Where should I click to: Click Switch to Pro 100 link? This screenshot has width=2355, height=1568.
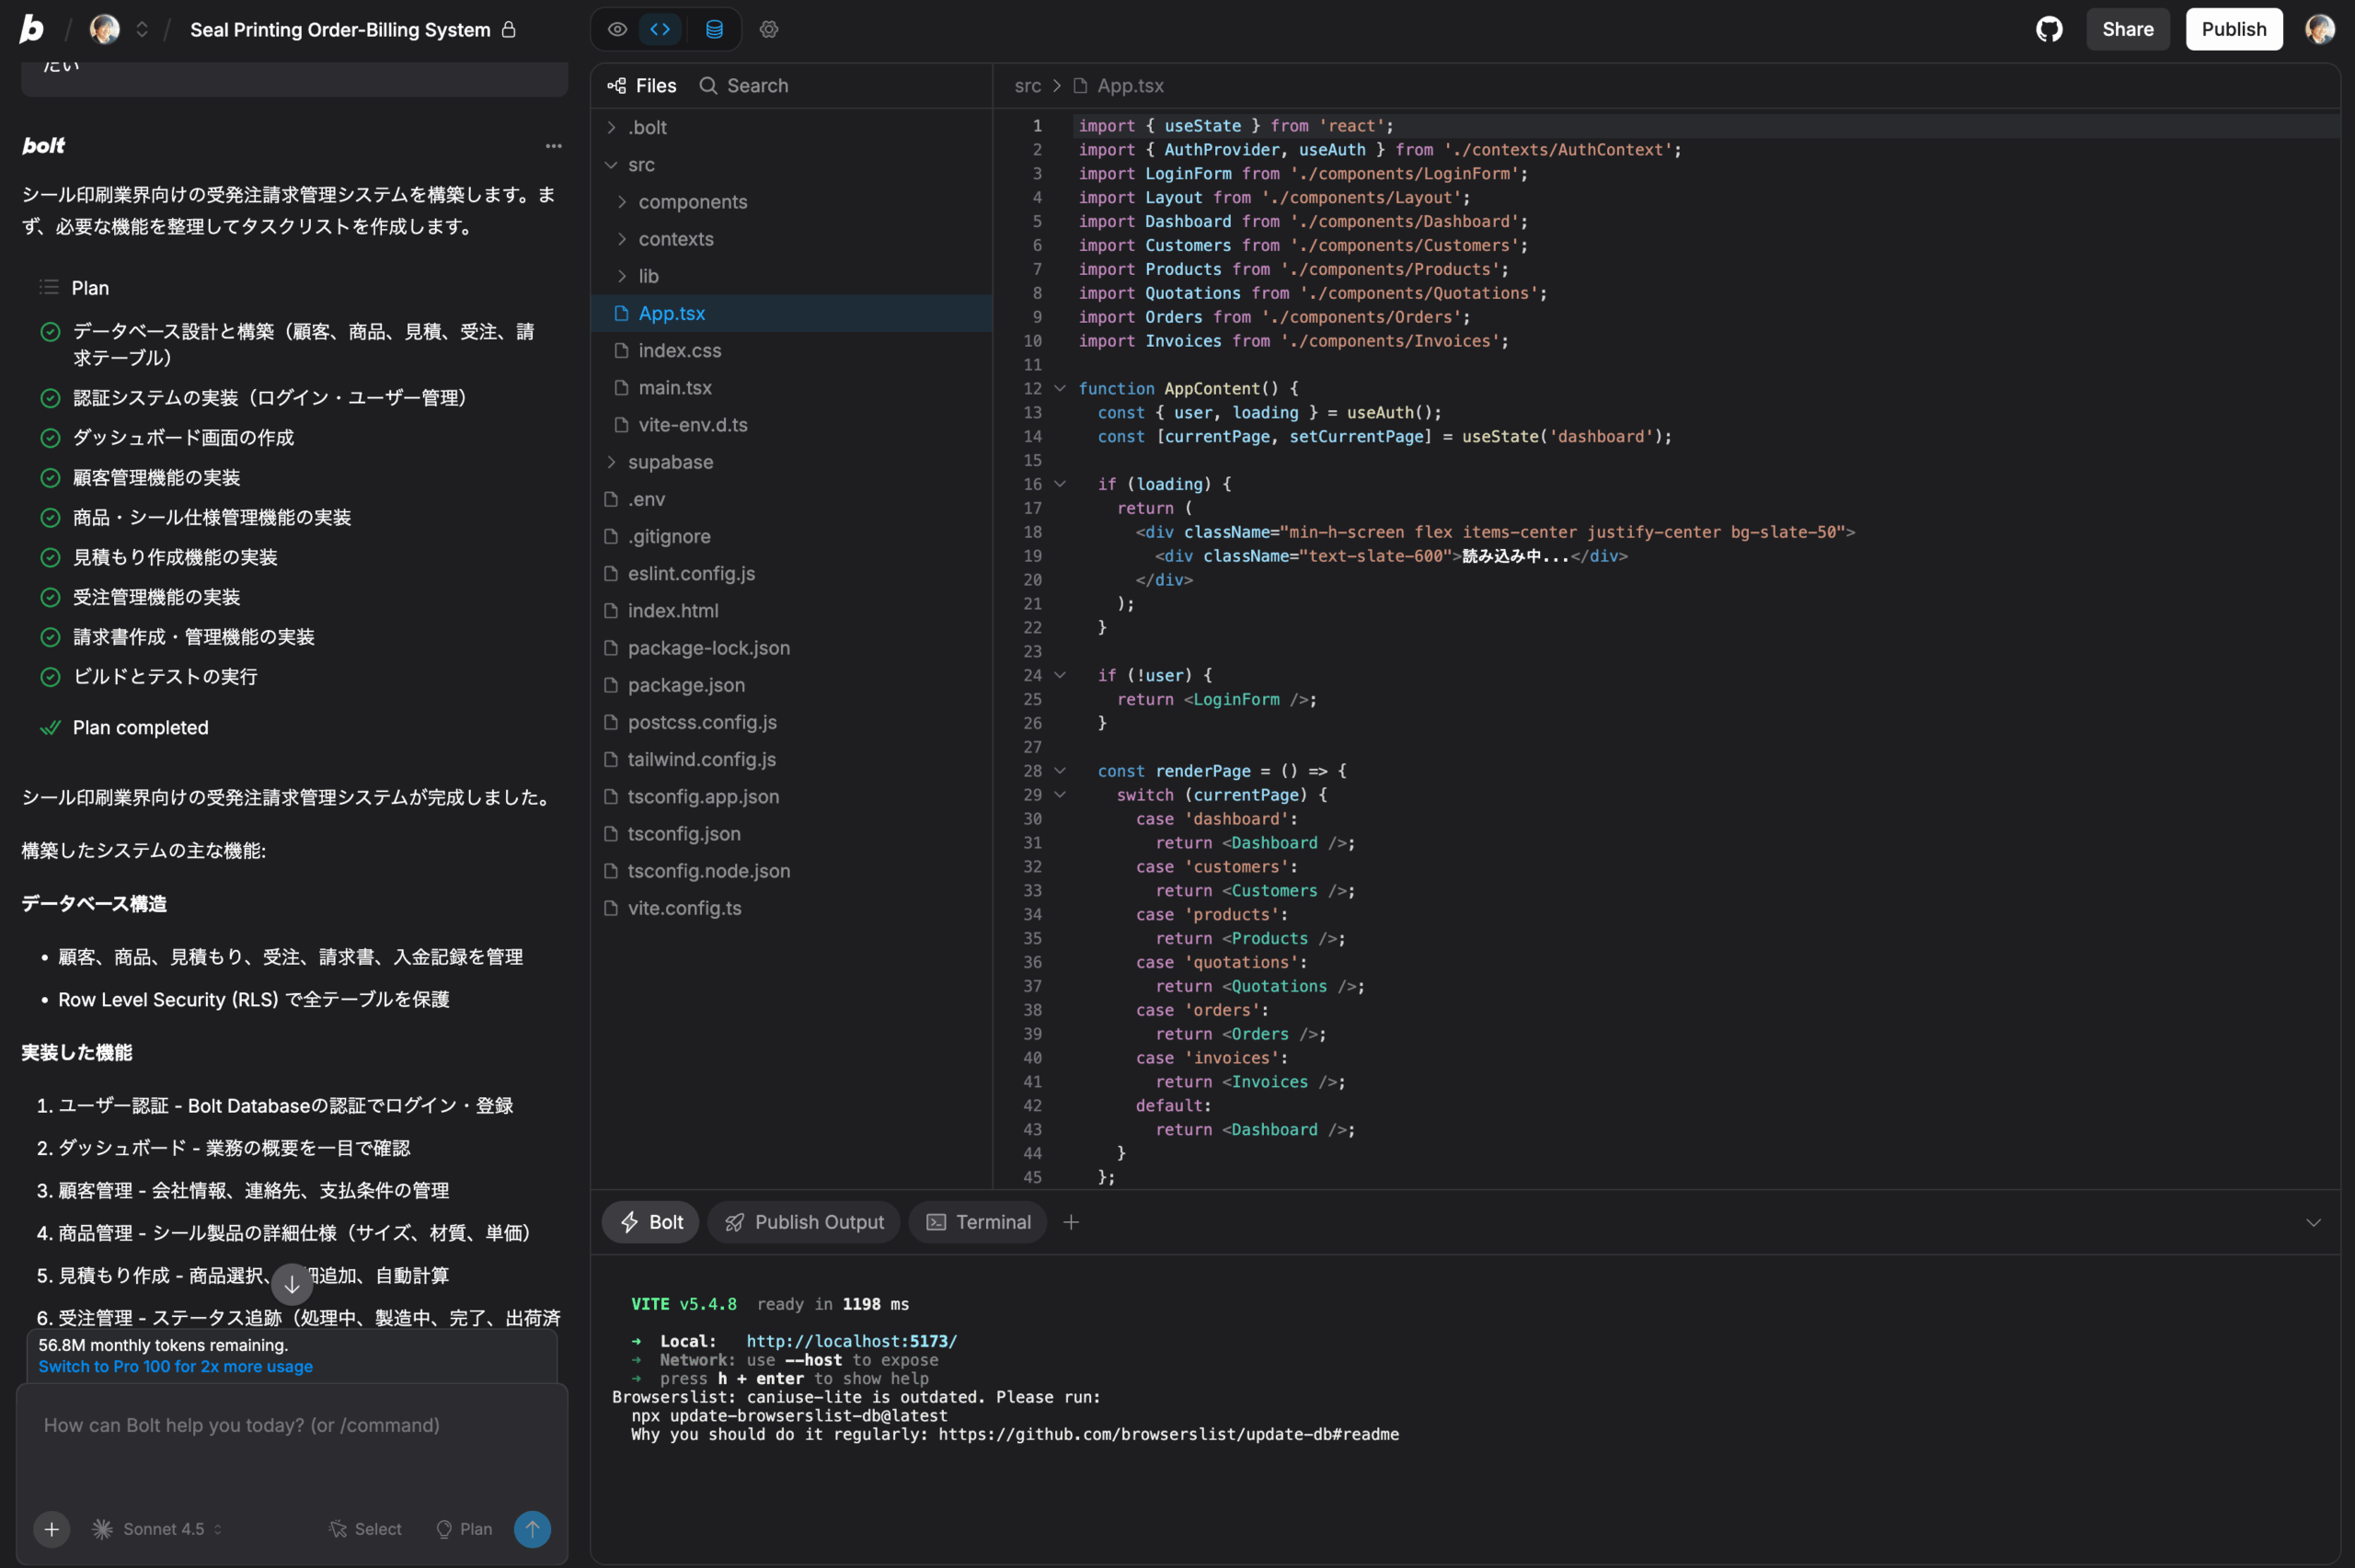tap(175, 1366)
